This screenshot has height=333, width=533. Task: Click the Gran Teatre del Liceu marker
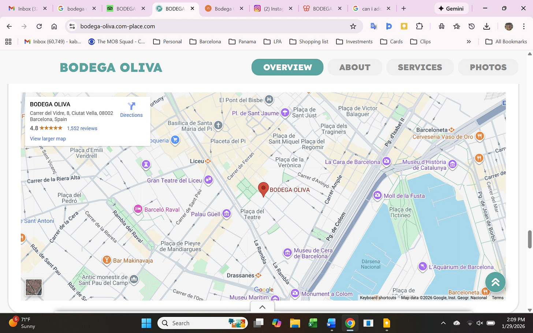click(x=209, y=180)
